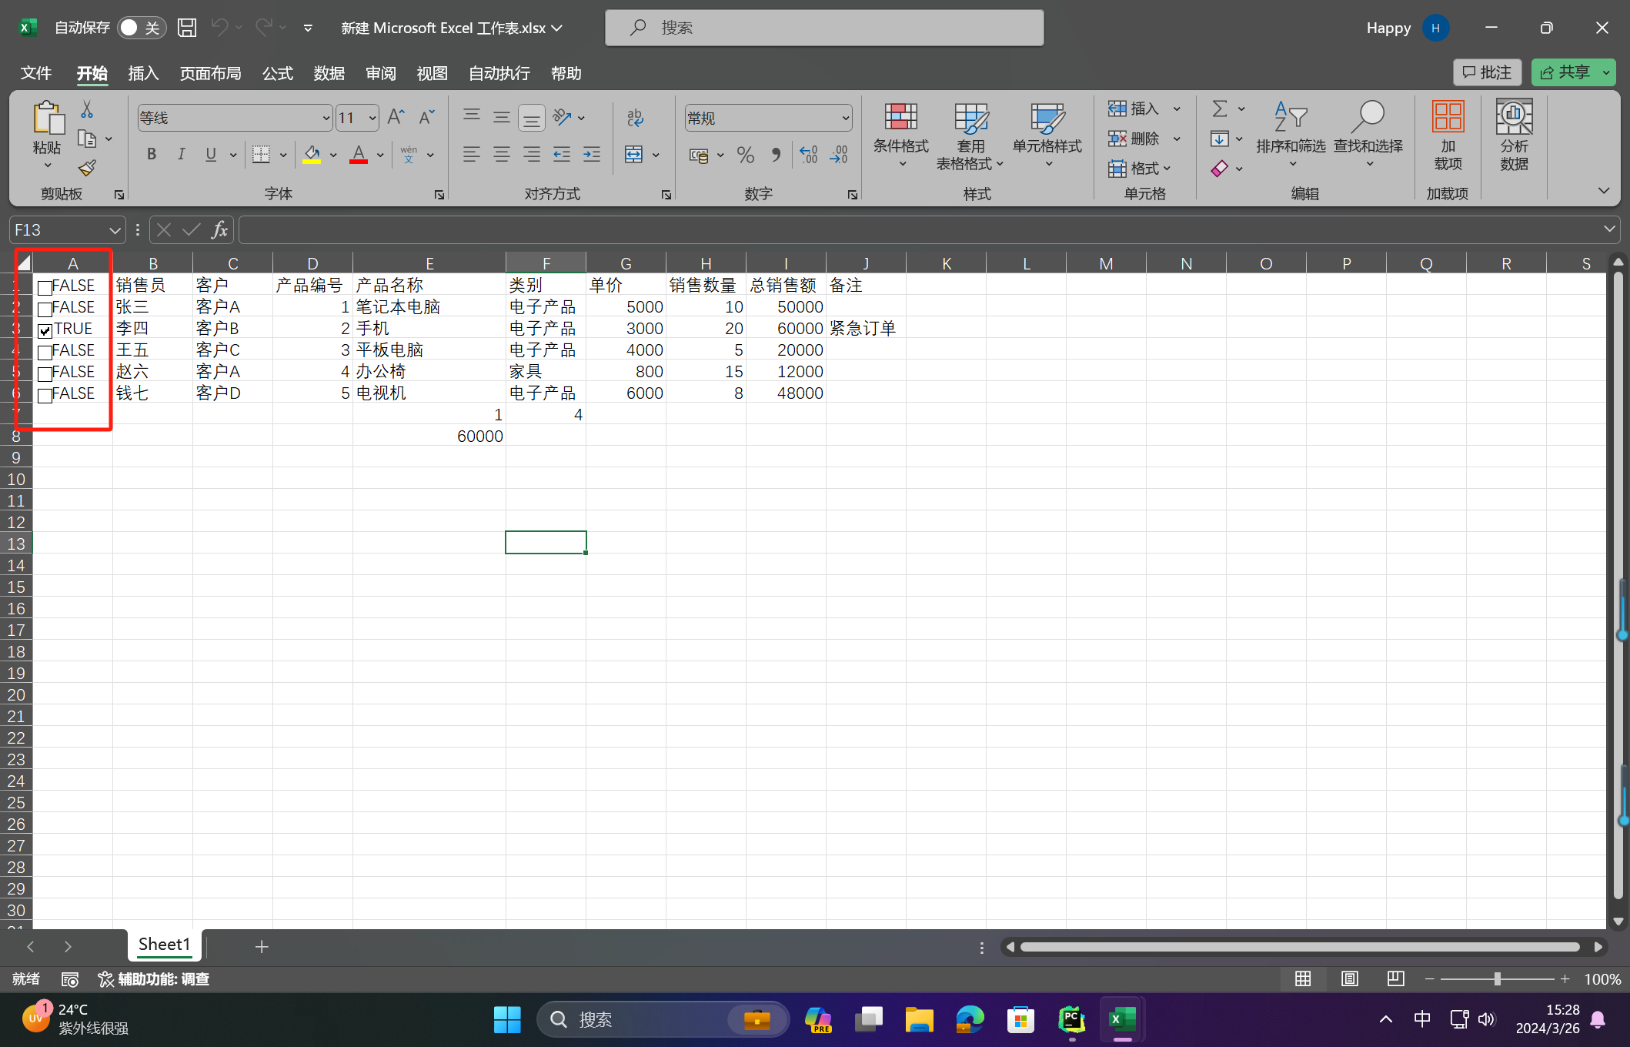Click Percent Style number format icon
Screen dimensions: 1630x1047
click(745, 156)
